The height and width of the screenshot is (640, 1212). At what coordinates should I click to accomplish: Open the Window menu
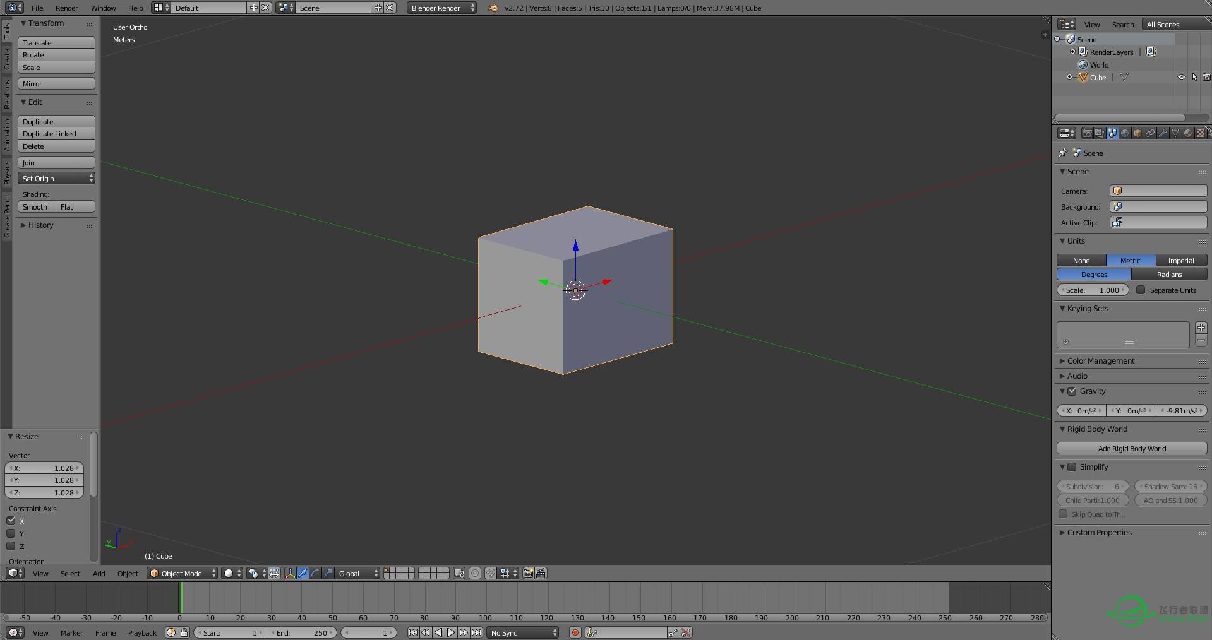tap(103, 8)
